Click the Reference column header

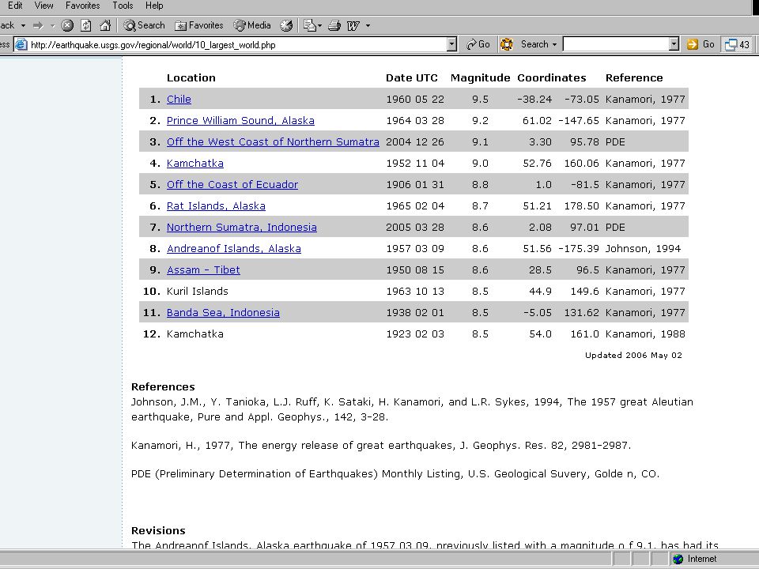tap(634, 78)
